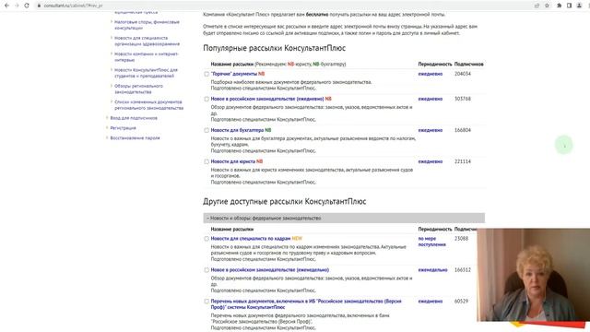This screenshot has height=332, width=590.
Task: Toggle browser side panel icon
Action: [570, 6]
